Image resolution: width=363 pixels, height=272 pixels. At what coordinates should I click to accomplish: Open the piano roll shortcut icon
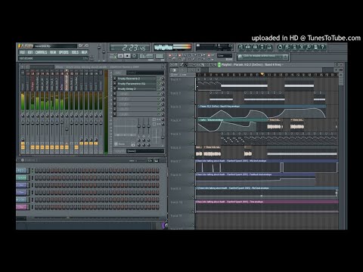[x=255, y=47]
